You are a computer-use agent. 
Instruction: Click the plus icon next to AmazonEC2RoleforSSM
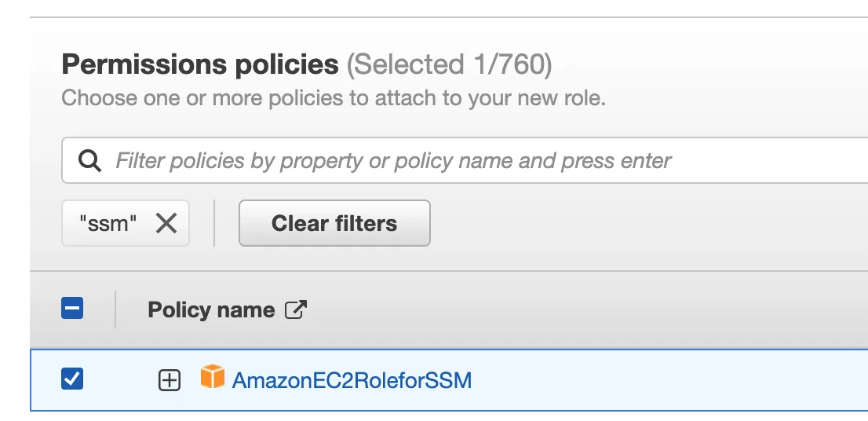pyautogui.click(x=170, y=381)
